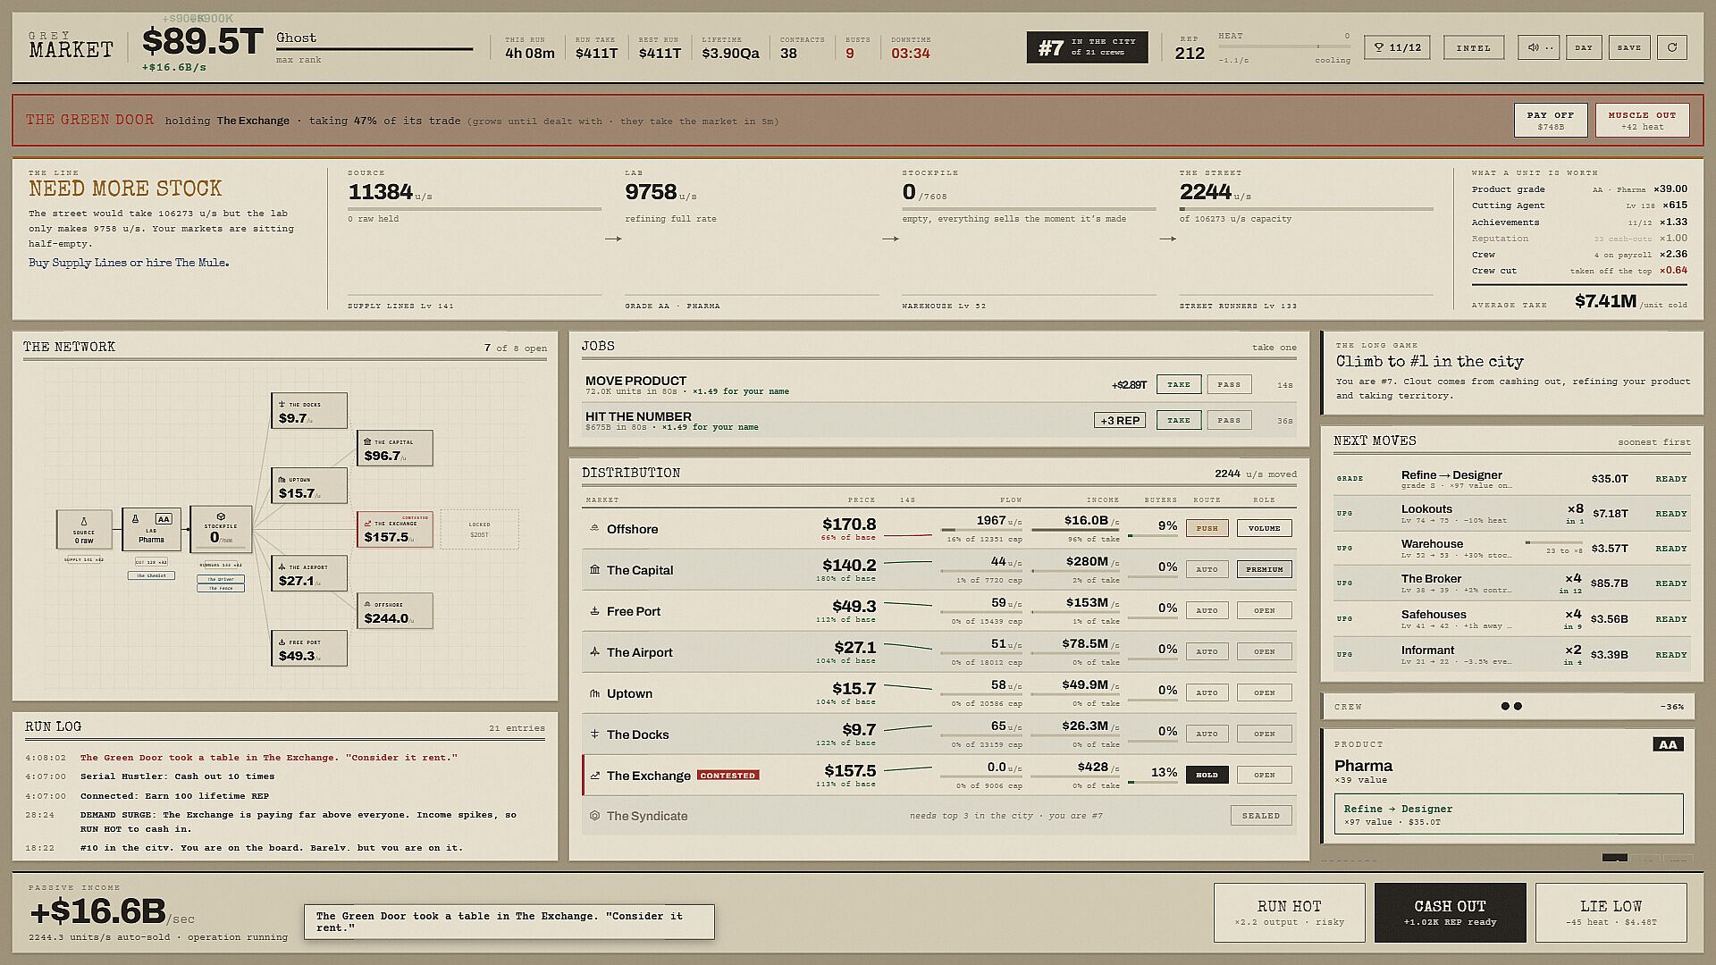
Task: Change the Free Port role from OPEN
Action: [x=1264, y=610]
